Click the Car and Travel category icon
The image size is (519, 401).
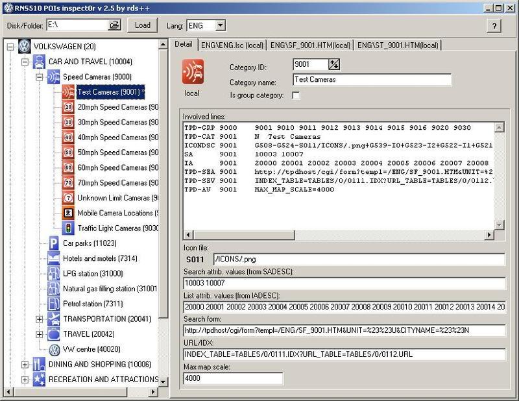39,62
